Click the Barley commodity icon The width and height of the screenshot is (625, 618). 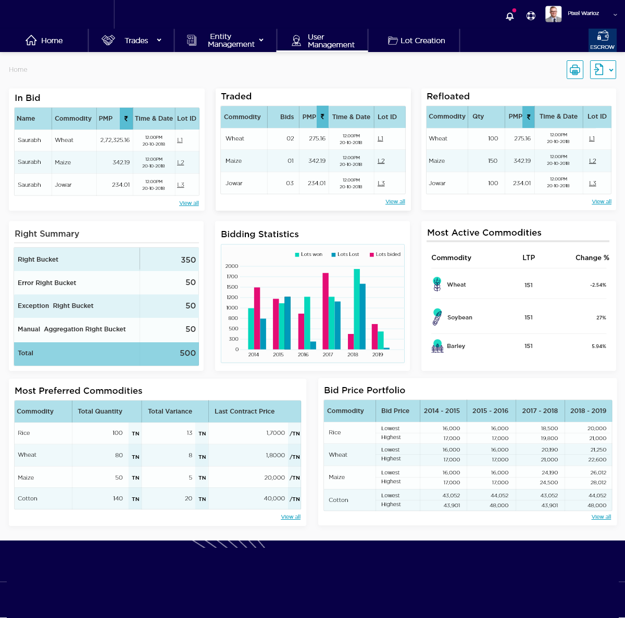pyautogui.click(x=437, y=346)
